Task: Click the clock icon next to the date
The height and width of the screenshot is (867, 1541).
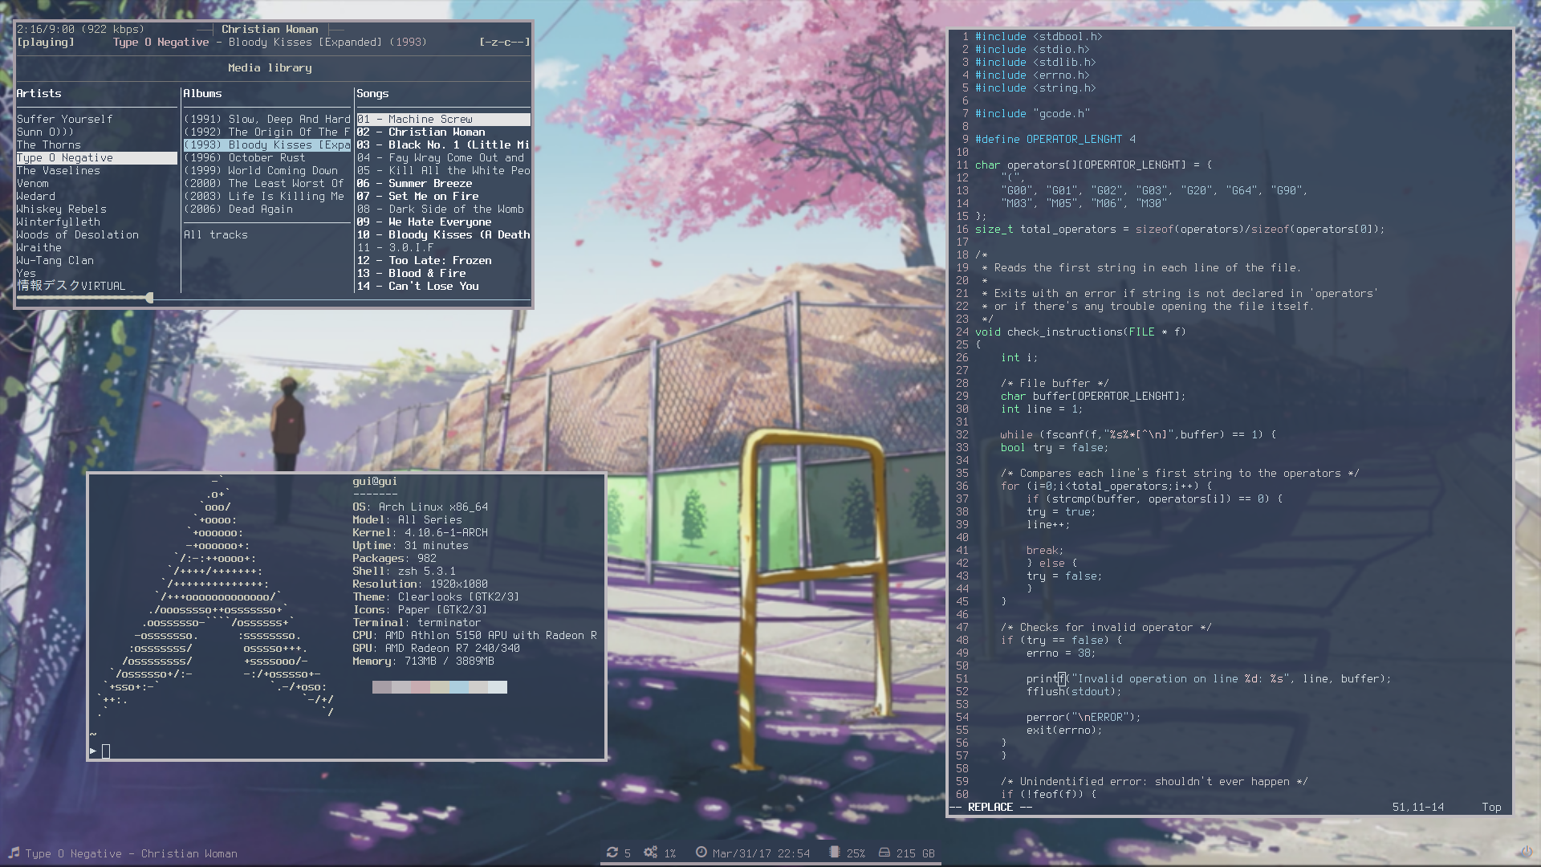Action: coord(701,853)
